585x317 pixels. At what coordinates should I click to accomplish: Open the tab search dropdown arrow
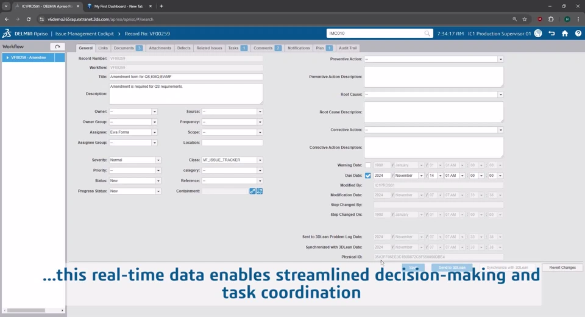pyautogui.click(x=6, y=6)
